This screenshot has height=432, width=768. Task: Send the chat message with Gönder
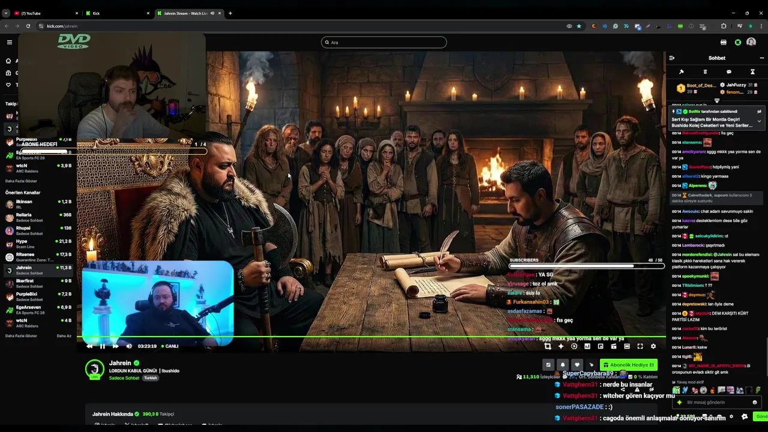761,416
